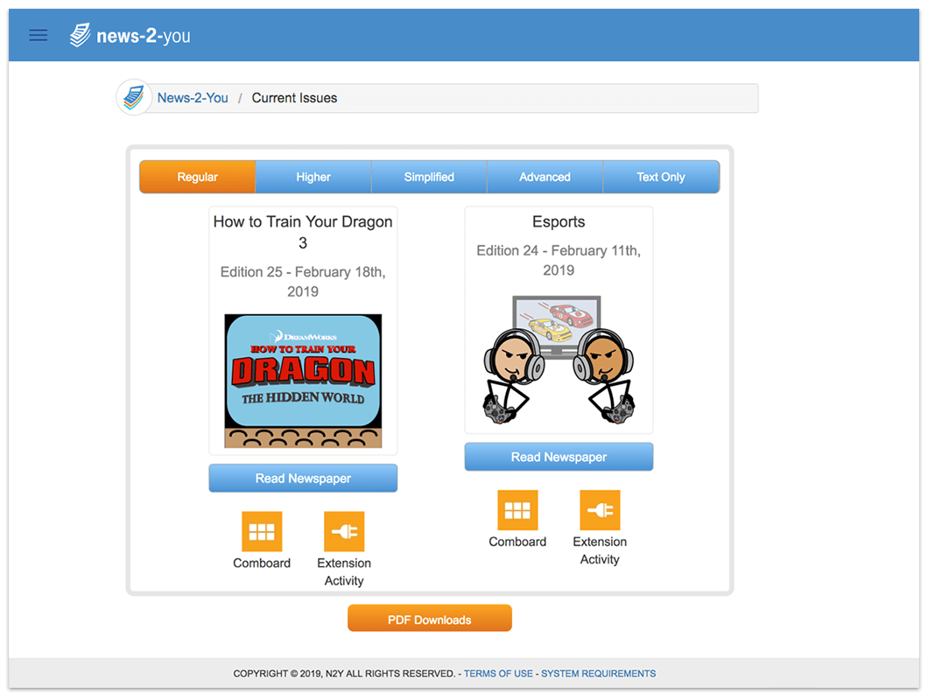Click 'Edition 24 - February 11th, 2019' text

[559, 261]
